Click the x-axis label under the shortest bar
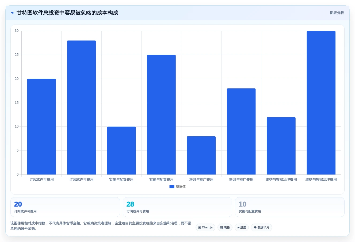 tap(201, 180)
